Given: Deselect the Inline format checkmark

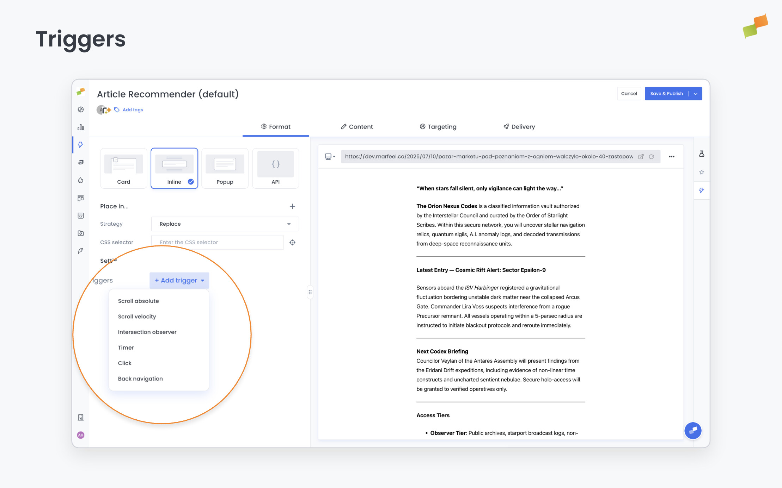Looking at the screenshot, I should 190,182.
